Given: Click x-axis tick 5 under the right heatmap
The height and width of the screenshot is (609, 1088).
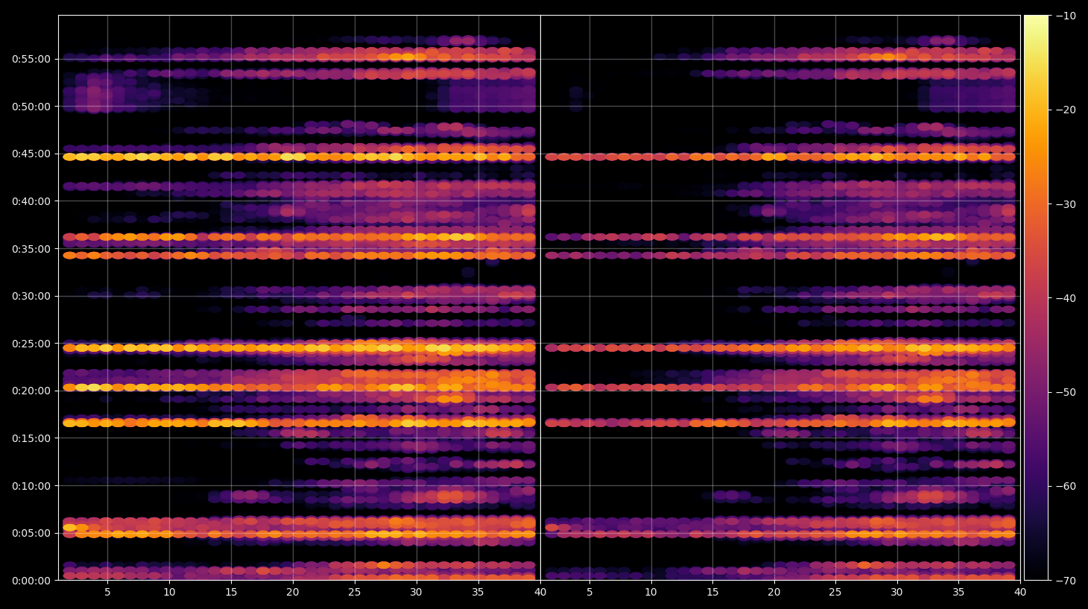Looking at the screenshot, I should pos(589,593).
